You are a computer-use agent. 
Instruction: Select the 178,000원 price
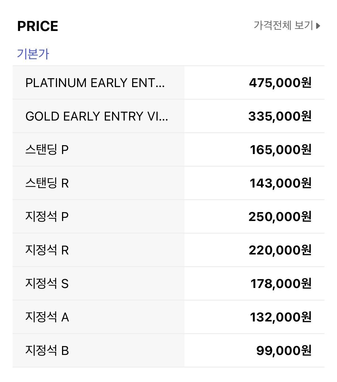281,284
